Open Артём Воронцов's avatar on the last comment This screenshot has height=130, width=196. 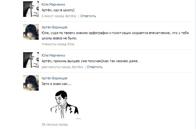(31, 83)
